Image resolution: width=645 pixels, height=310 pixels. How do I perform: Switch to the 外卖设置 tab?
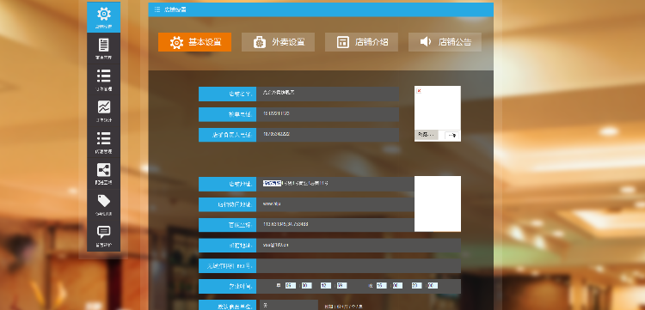(278, 42)
